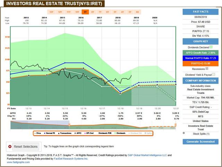Open the S&P Global Market Intelligence LLC link
Image resolution: width=222 pixels, height=167 pixels.
coord(147,155)
